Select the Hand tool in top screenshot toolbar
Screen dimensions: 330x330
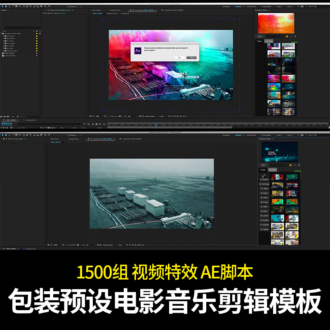[6, 7]
